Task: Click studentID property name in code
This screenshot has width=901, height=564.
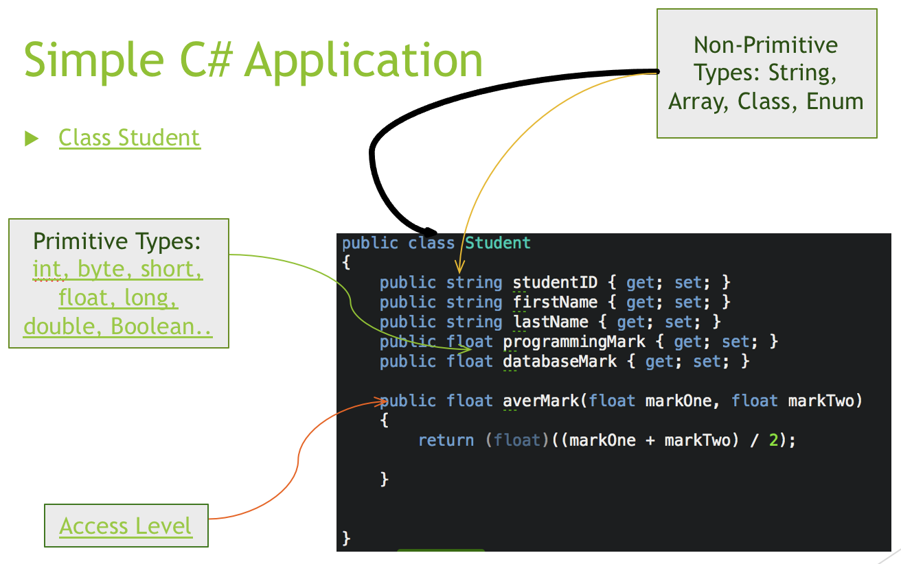Action: pos(555,282)
